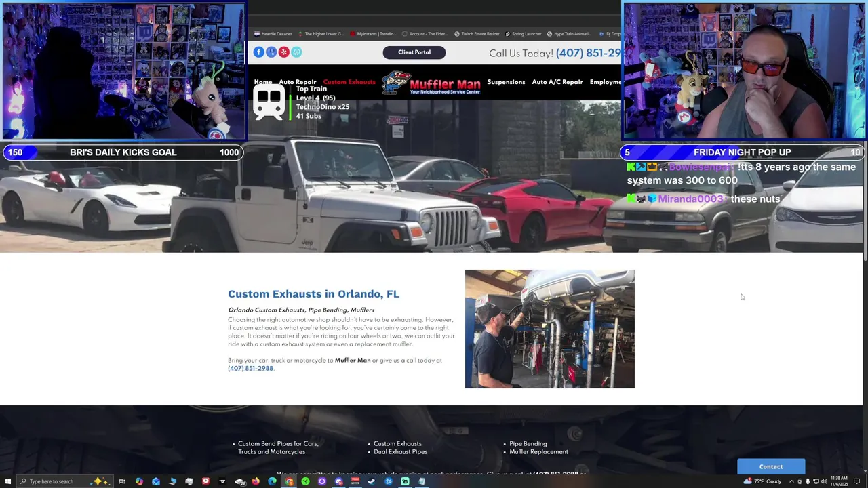The width and height of the screenshot is (868, 488).
Task: Open the Meet Now tray icon
Action: [800, 481]
